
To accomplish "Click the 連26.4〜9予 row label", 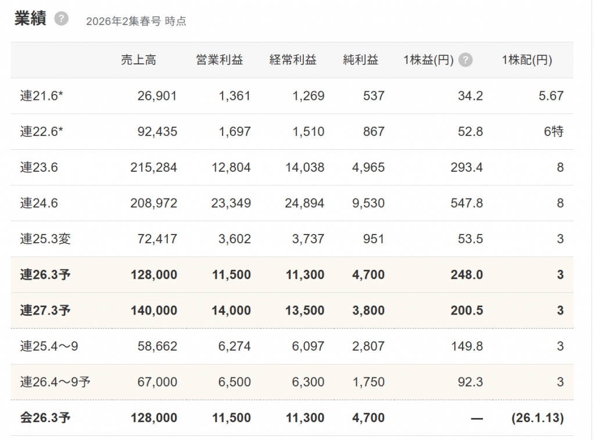I will [55, 382].
